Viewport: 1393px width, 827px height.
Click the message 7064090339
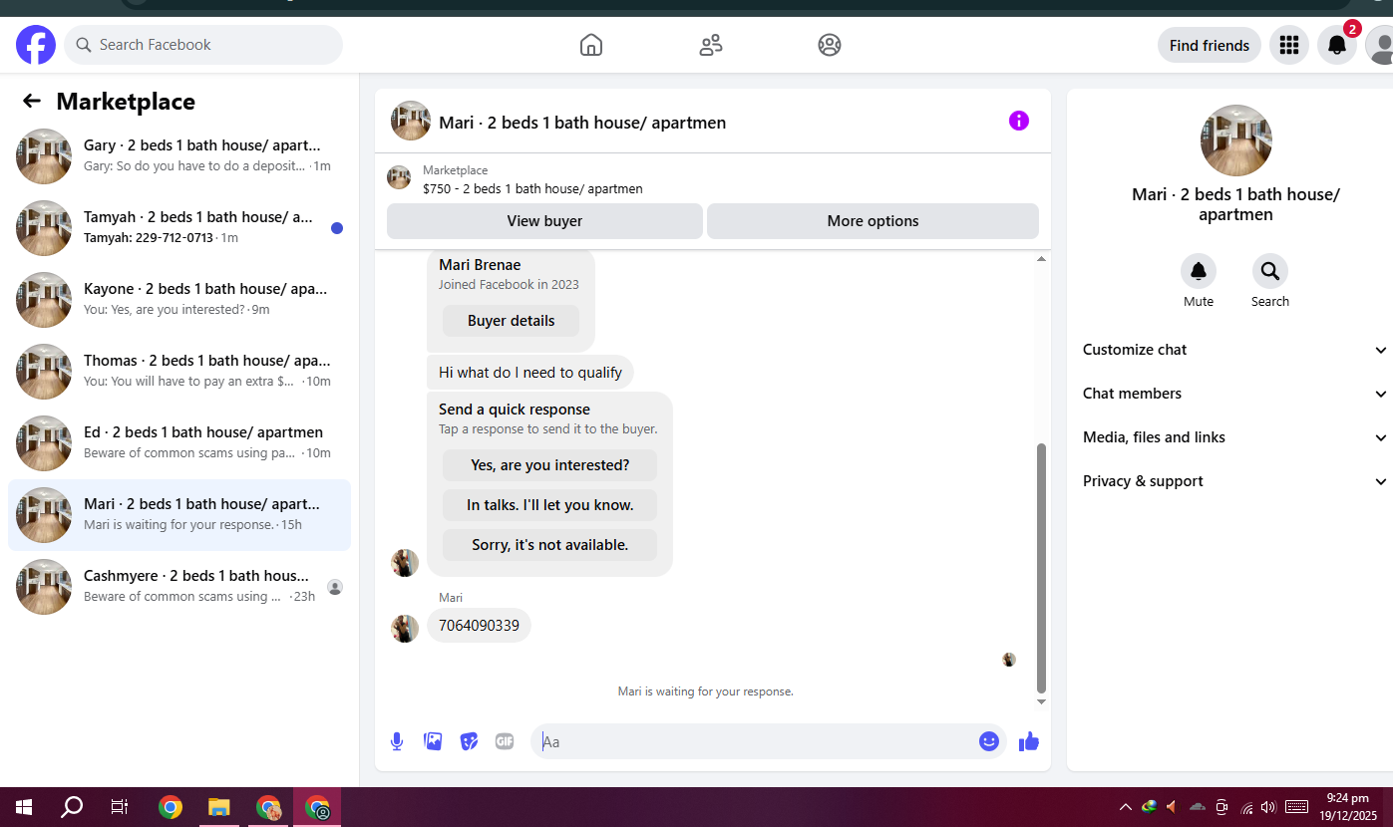tap(480, 626)
